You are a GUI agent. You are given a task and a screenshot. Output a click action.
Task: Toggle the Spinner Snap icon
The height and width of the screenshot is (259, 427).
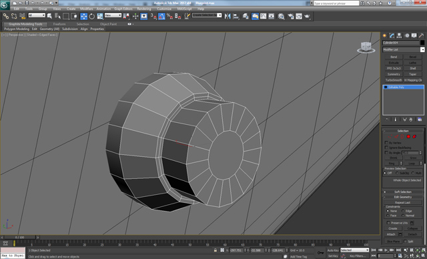point(178,16)
